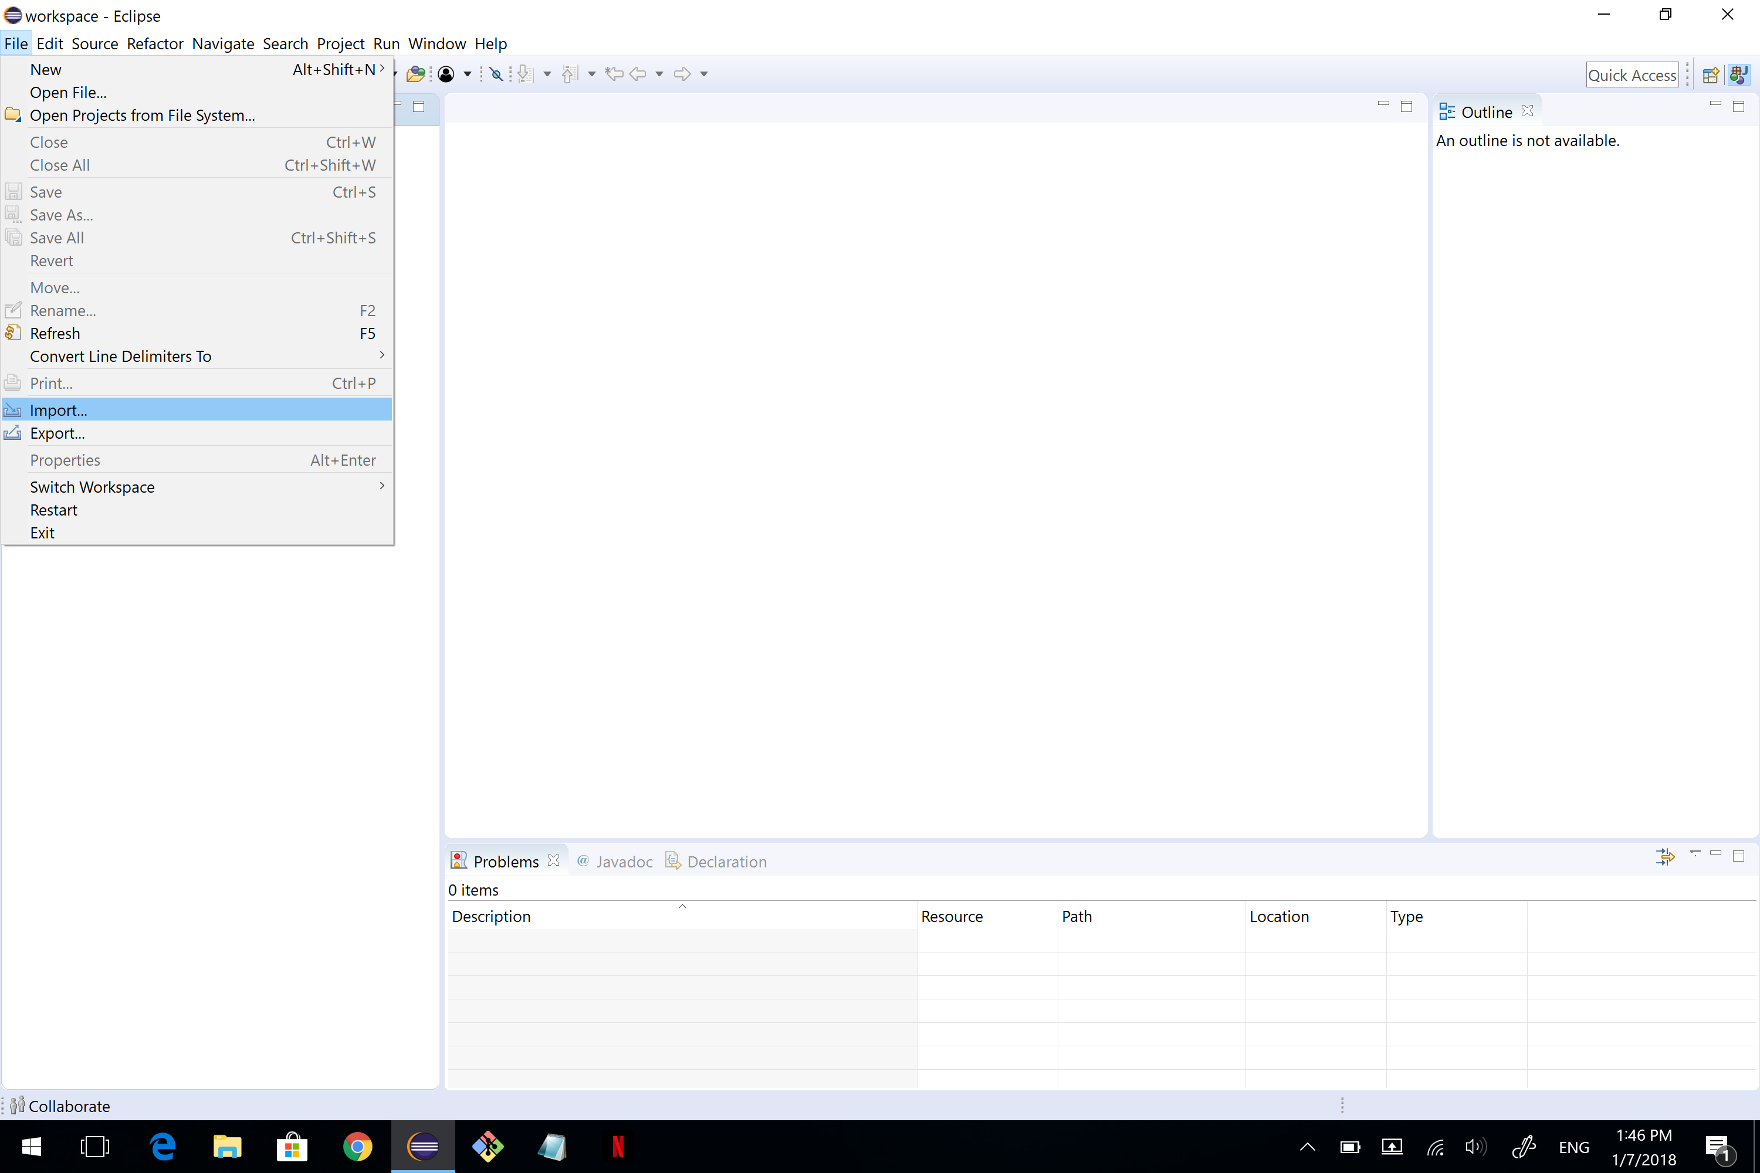Open the Problems panel view menu triangle
This screenshot has width=1760, height=1173.
(x=1695, y=853)
